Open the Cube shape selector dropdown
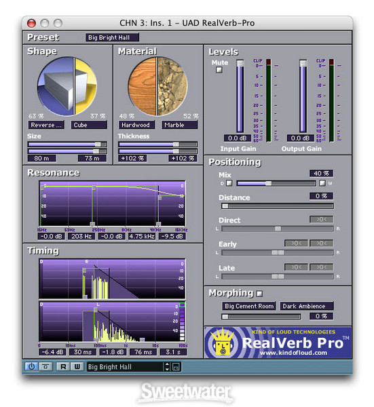374x407 pixels. [x=89, y=125]
